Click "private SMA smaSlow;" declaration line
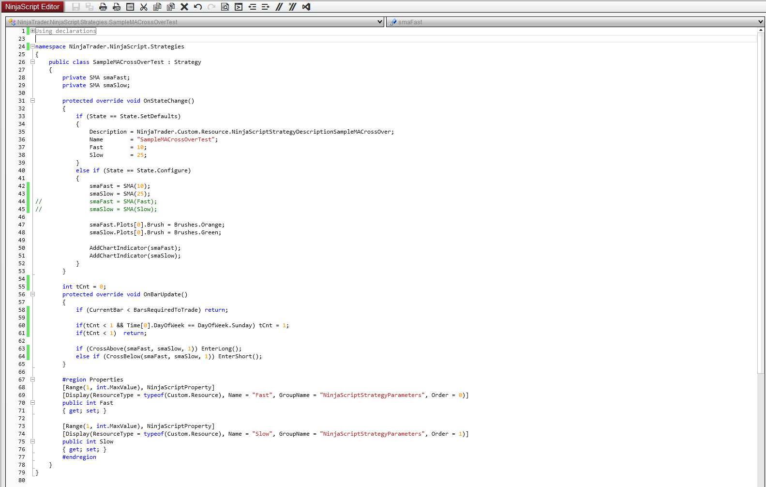The width and height of the screenshot is (766, 487). click(x=96, y=85)
